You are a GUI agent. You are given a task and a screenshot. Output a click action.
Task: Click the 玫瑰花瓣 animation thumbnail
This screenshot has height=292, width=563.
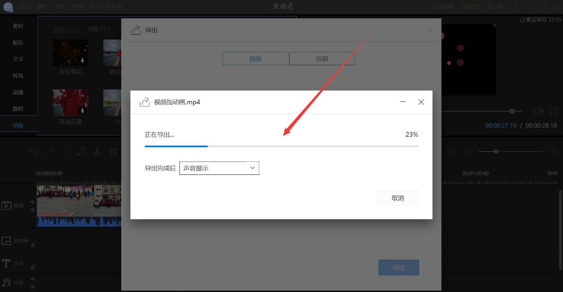click(x=70, y=103)
